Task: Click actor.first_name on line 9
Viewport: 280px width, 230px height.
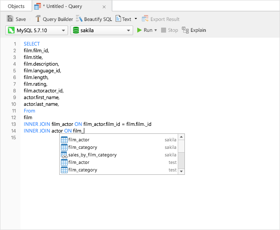Action: pos(42,97)
